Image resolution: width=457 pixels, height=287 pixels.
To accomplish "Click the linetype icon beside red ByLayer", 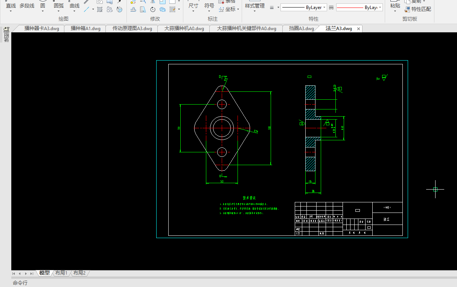I will 331,8.
